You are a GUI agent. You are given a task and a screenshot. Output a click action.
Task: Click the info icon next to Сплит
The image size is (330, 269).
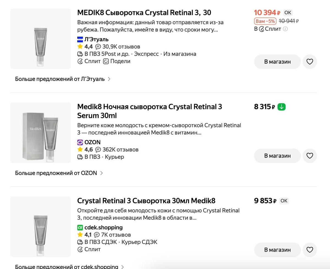[285, 29]
